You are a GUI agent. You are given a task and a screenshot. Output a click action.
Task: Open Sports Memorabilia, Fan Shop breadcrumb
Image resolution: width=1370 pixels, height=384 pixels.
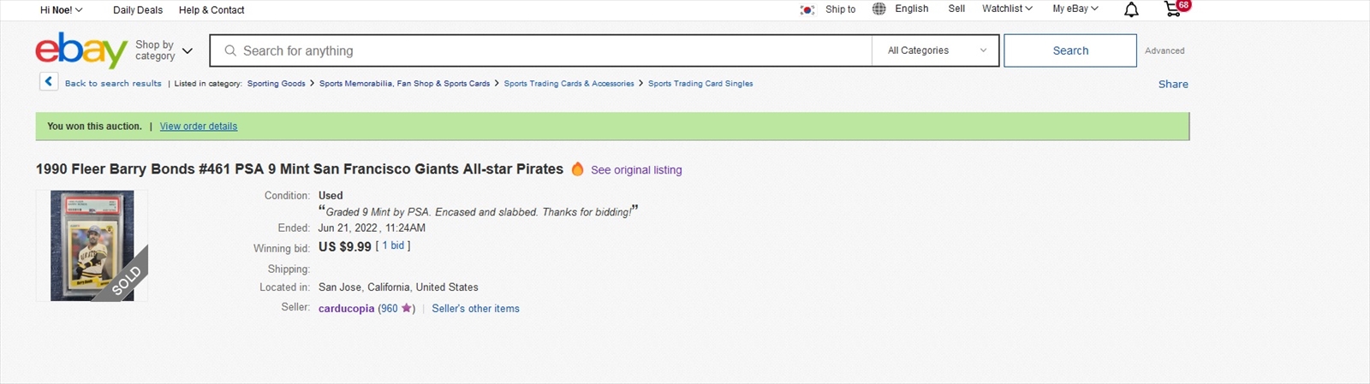pos(404,84)
